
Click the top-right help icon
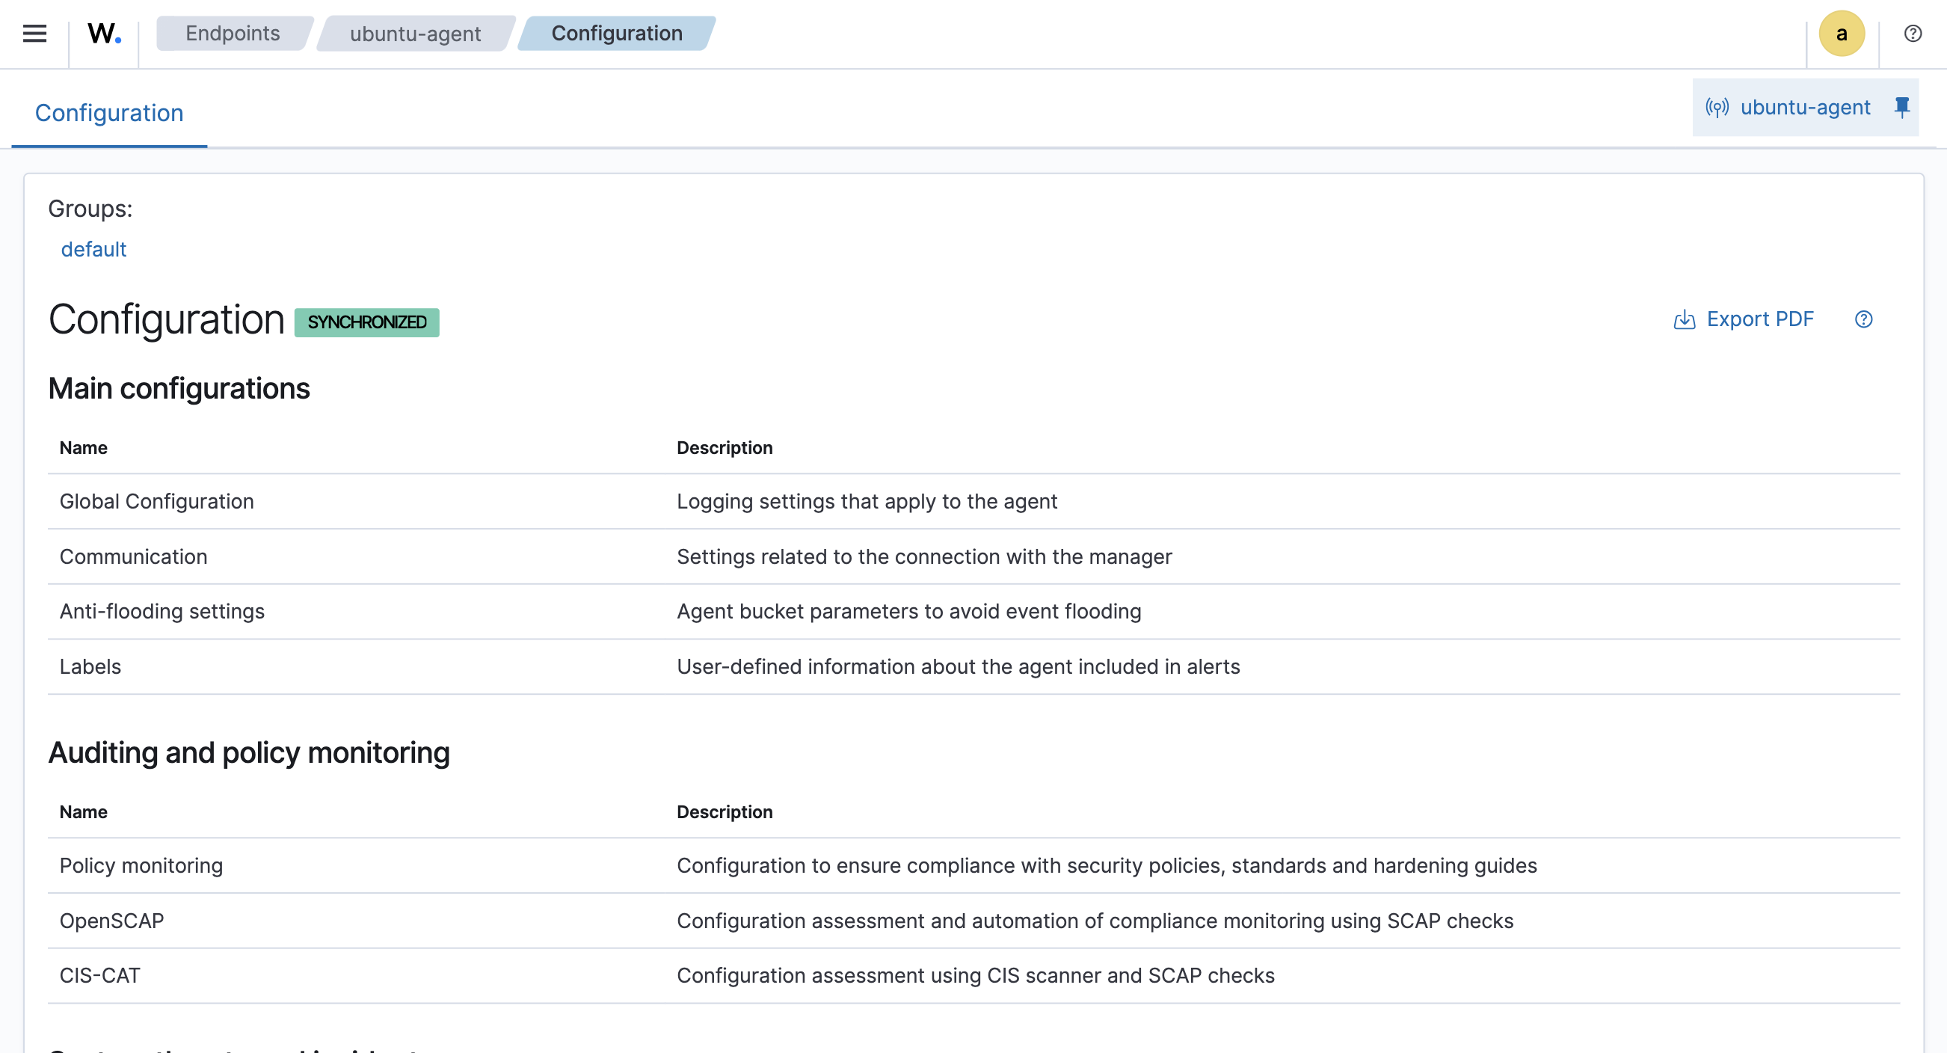click(1913, 33)
